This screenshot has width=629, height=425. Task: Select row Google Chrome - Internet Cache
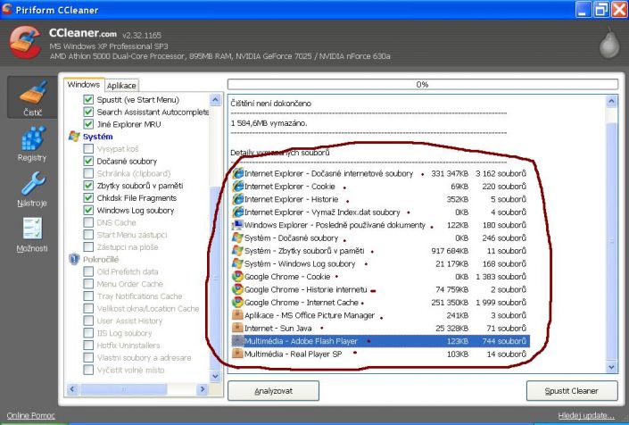point(379,302)
